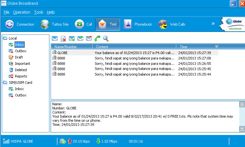Select 8888 message at 15:25:44
This screenshot has width=245, height=147.
[x=135, y=74]
